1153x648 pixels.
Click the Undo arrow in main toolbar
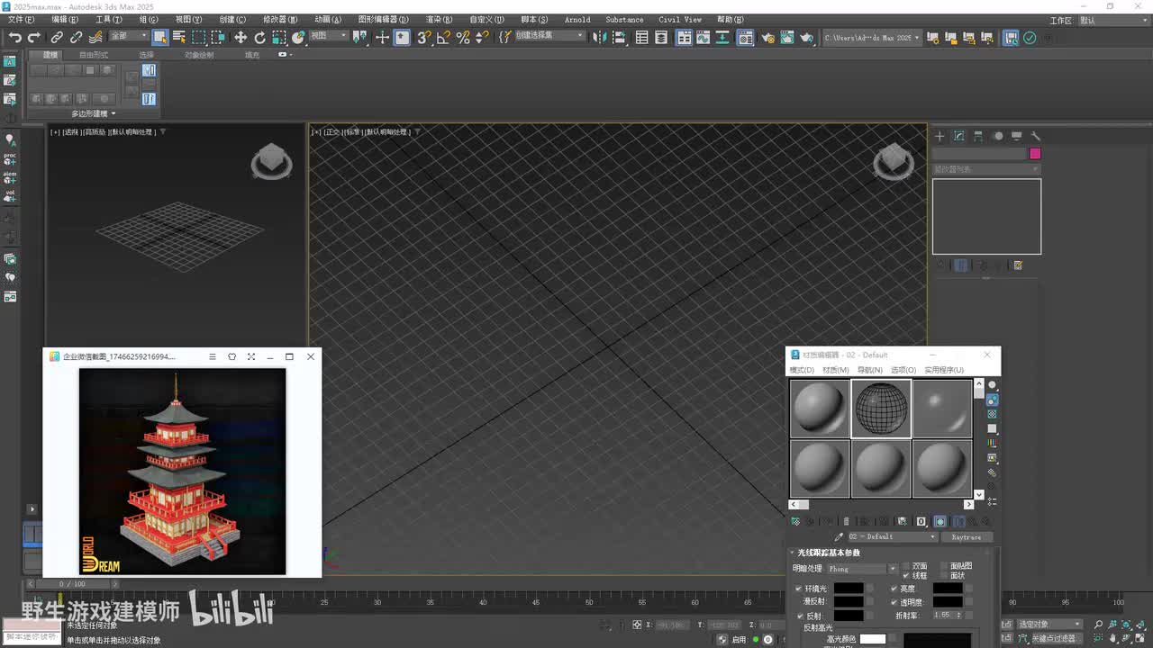coord(14,38)
